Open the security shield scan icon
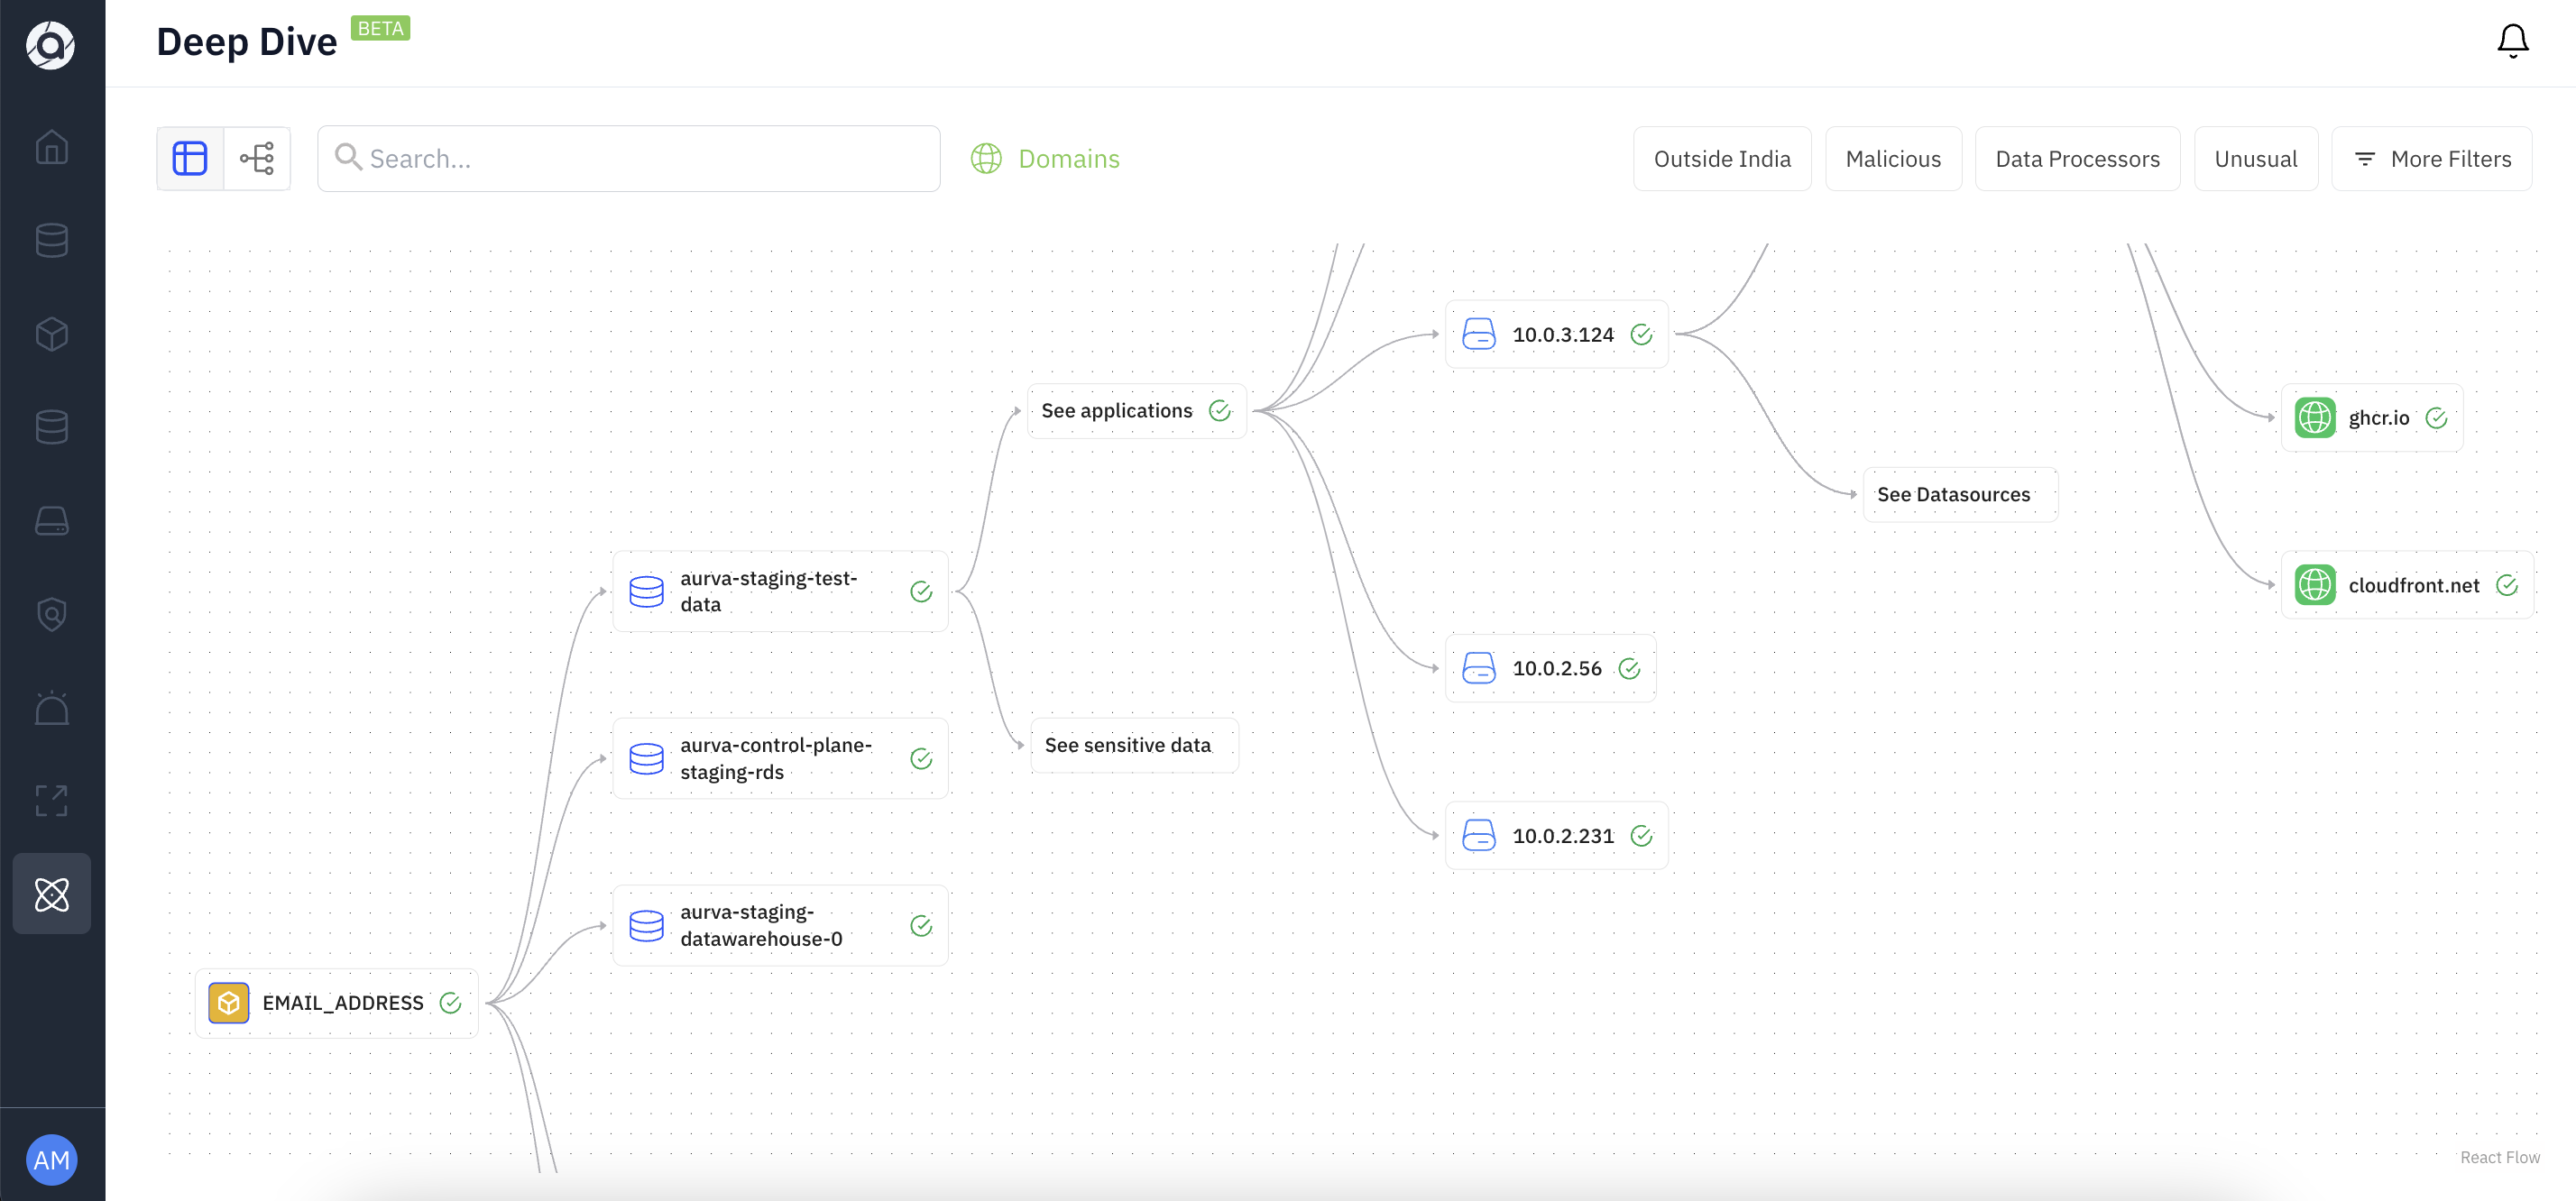 coord(51,614)
